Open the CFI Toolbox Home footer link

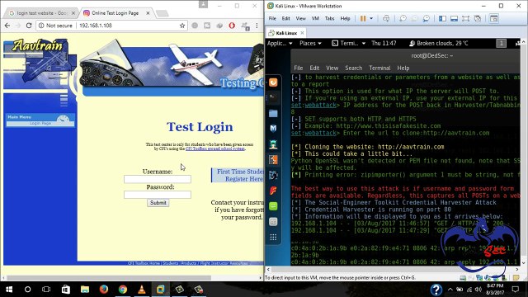[x=144, y=263]
